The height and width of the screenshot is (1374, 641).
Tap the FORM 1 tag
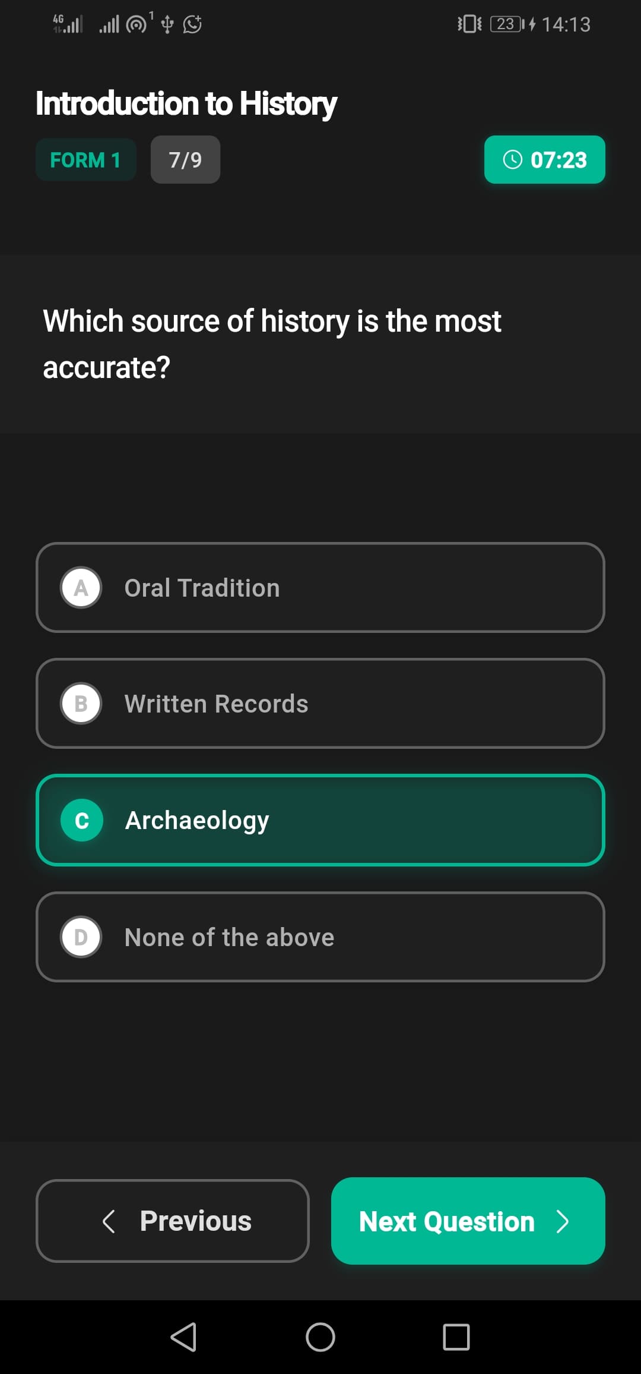pos(85,160)
